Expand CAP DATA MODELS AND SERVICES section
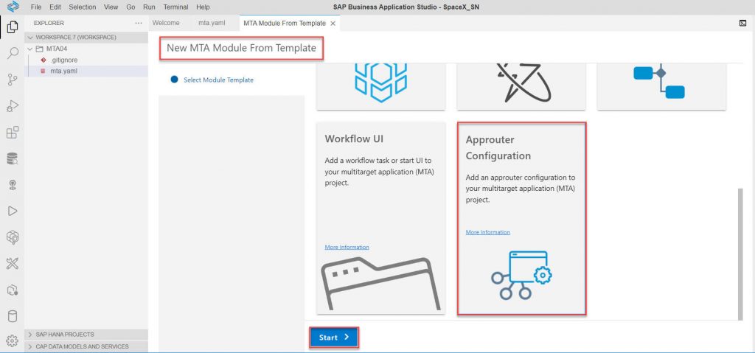755x353 pixels. point(86,346)
